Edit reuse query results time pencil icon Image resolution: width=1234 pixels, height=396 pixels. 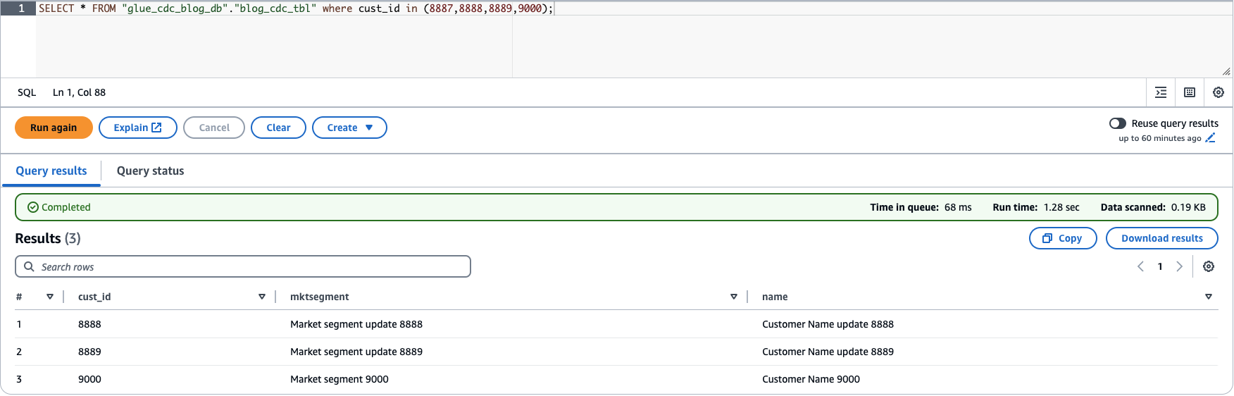(x=1210, y=138)
